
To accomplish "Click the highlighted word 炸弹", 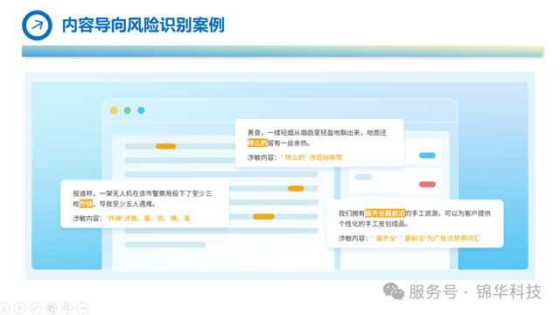I will pyautogui.click(x=86, y=204).
